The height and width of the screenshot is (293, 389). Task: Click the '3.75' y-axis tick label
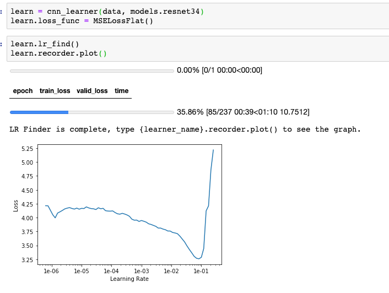28,232
